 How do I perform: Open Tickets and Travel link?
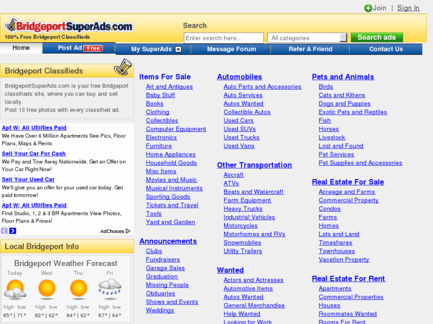(x=172, y=205)
